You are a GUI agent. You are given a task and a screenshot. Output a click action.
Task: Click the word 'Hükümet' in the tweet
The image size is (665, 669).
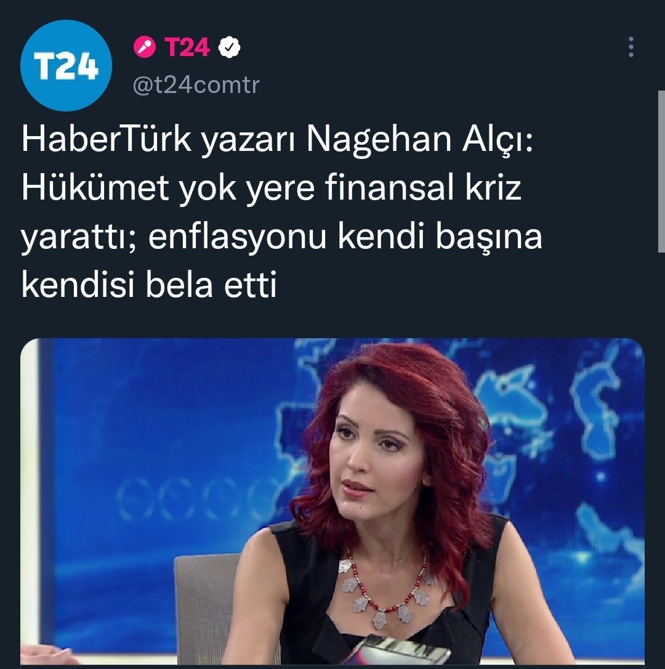coord(95,187)
